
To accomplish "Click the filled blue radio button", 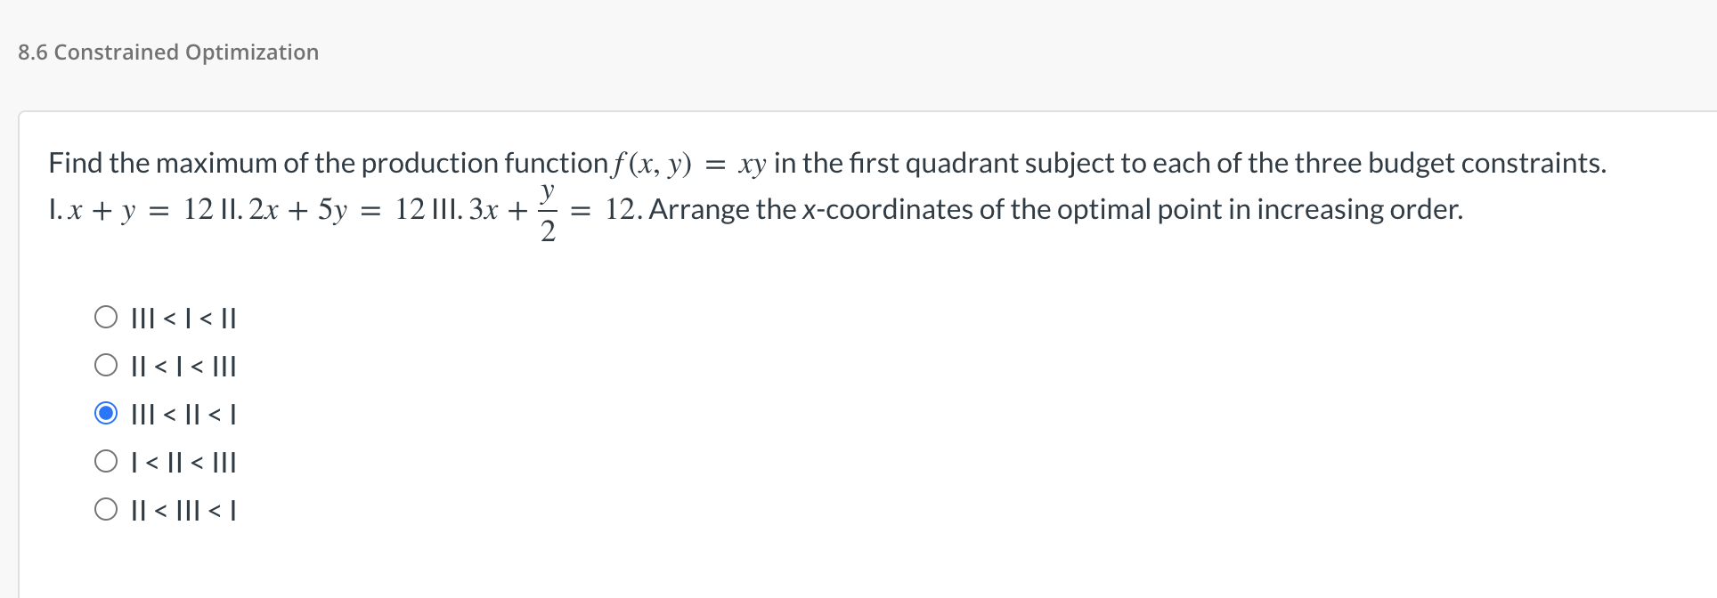I will (x=106, y=412).
